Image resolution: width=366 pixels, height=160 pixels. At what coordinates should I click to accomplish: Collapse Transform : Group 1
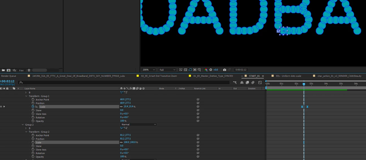click(x=26, y=96)
